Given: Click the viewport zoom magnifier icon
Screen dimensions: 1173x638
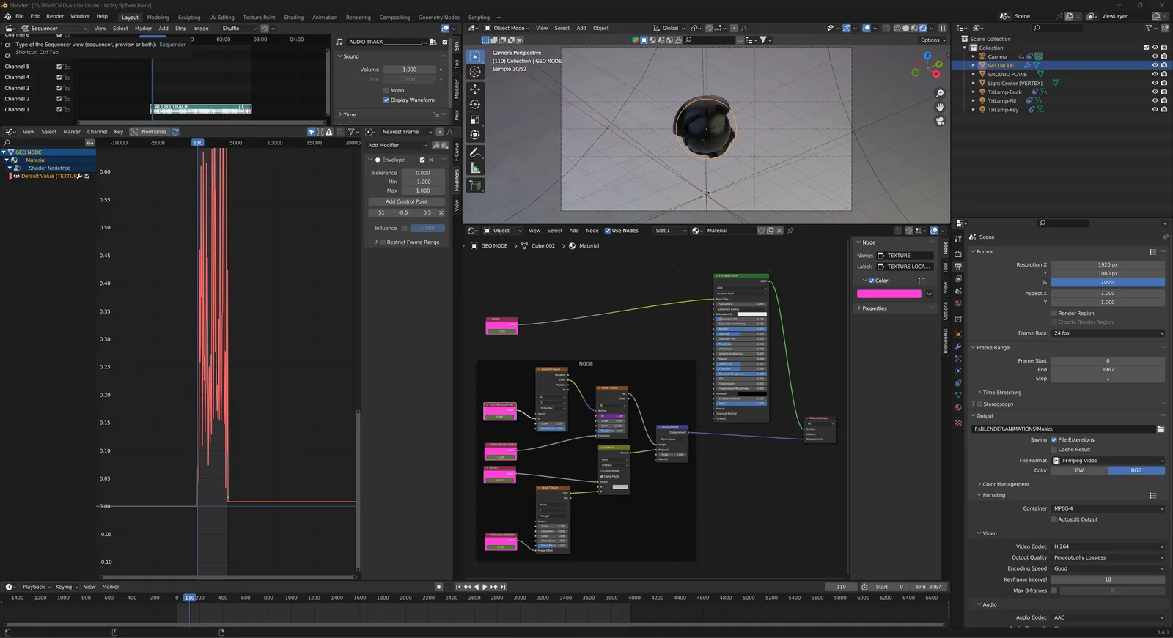Looking at the screenshot, I should 940,94.
